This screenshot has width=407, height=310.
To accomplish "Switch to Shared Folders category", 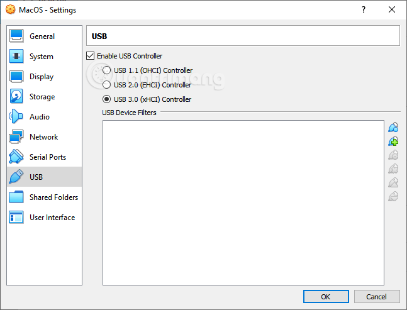I will tap(53, 197).
